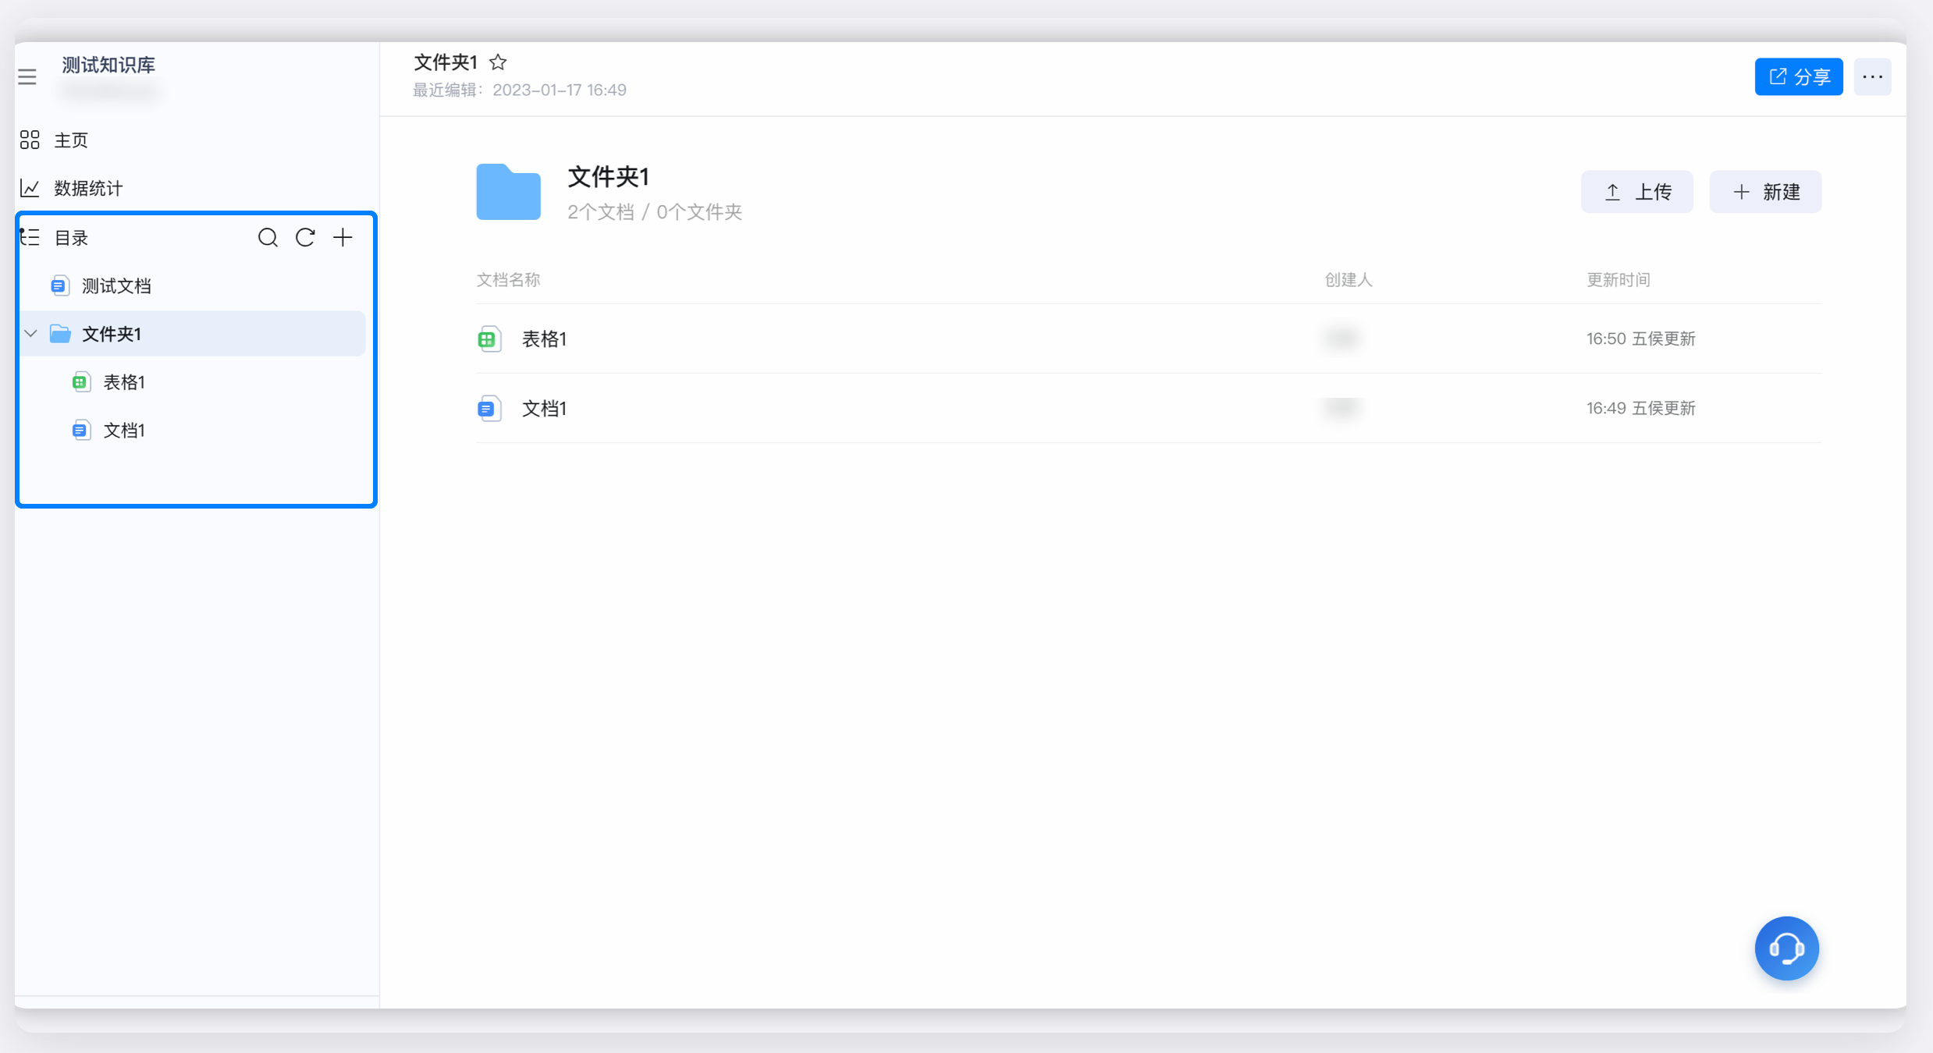Open 文档1 in the sidebar tree

pos(124,431)
